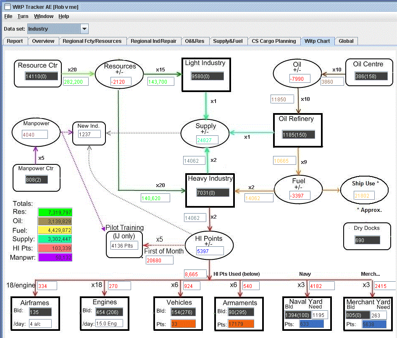Click the Oil Refinery 1185(150) field
The width and height of the screenshot is (397, 338).
point(299,135)
